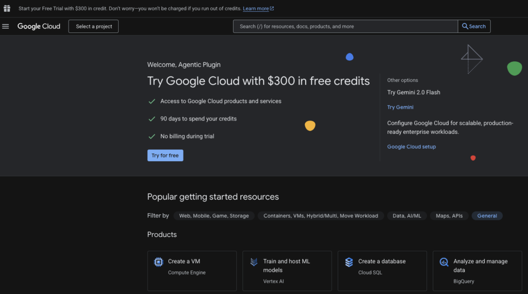Open the Google Cloud setup link
The height and width of the screenshot is (294, 528).
coord(411,147)
